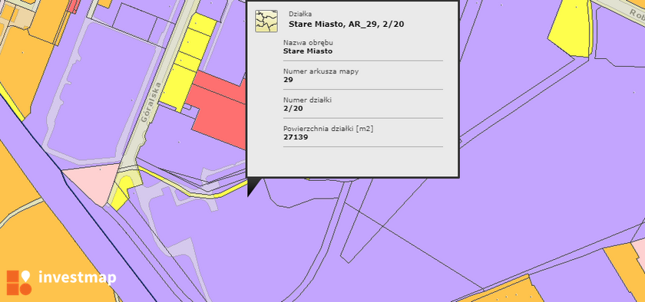Click map sheet number 29
This screenshot has width=645, height=302.
click(x=288, y=80)
